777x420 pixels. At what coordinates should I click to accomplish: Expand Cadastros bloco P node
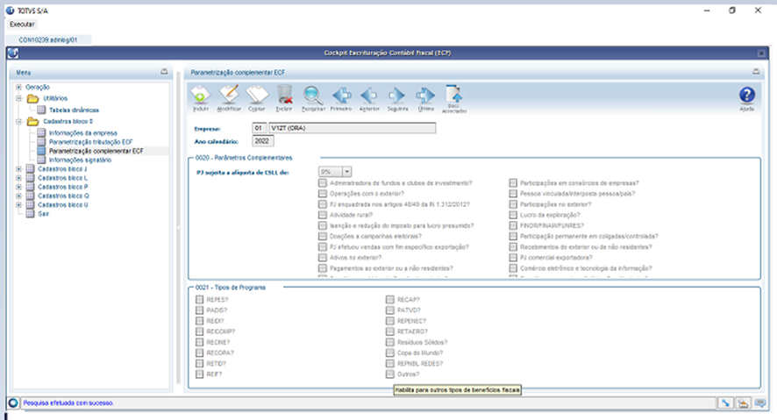point(18,187)
